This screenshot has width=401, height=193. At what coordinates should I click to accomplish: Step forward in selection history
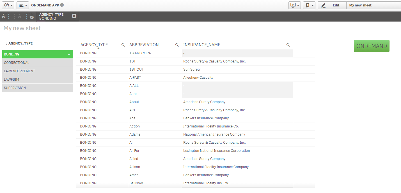point(17,16)
